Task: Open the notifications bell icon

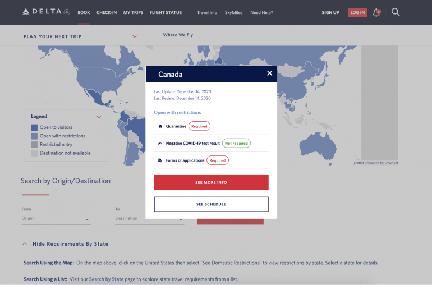Action: (x=376, y=12)
